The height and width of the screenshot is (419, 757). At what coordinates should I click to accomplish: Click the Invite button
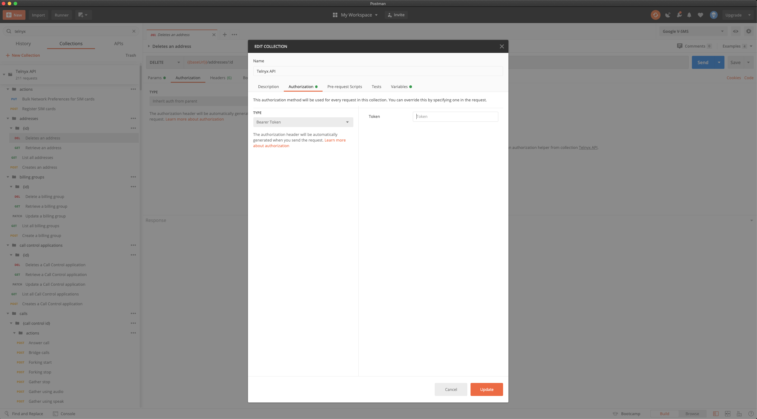click(x=396, y=15)
